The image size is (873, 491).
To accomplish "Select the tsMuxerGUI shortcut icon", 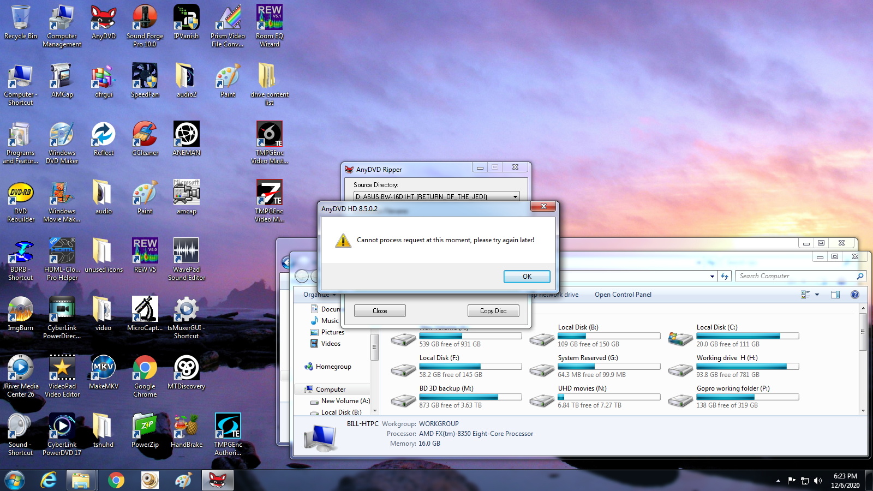I will (x=186, y=318).
